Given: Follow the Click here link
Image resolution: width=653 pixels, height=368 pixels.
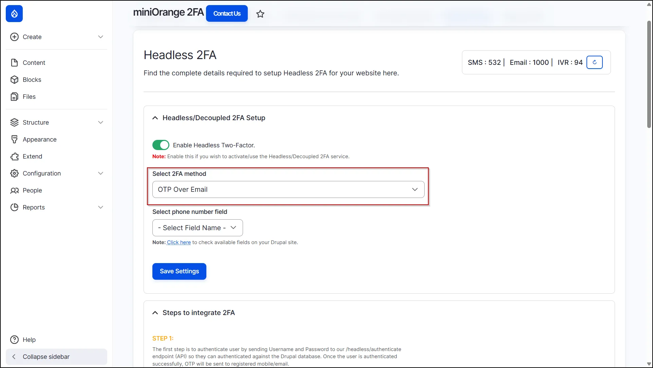Looking at the screenshot, I should 179,242.
